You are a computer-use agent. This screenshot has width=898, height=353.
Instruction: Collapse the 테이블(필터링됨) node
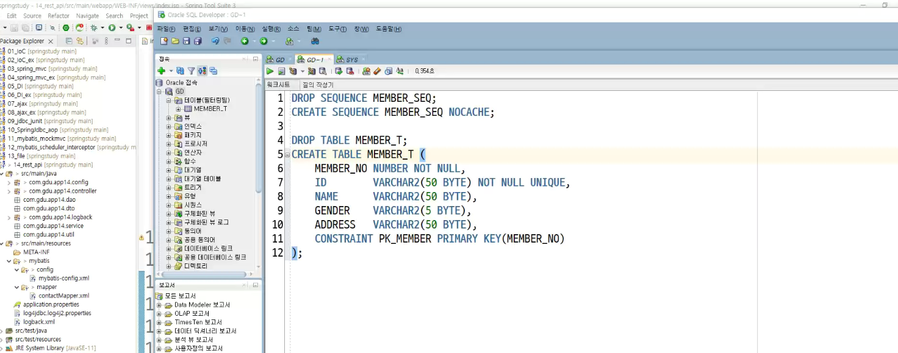coord(169,100)
